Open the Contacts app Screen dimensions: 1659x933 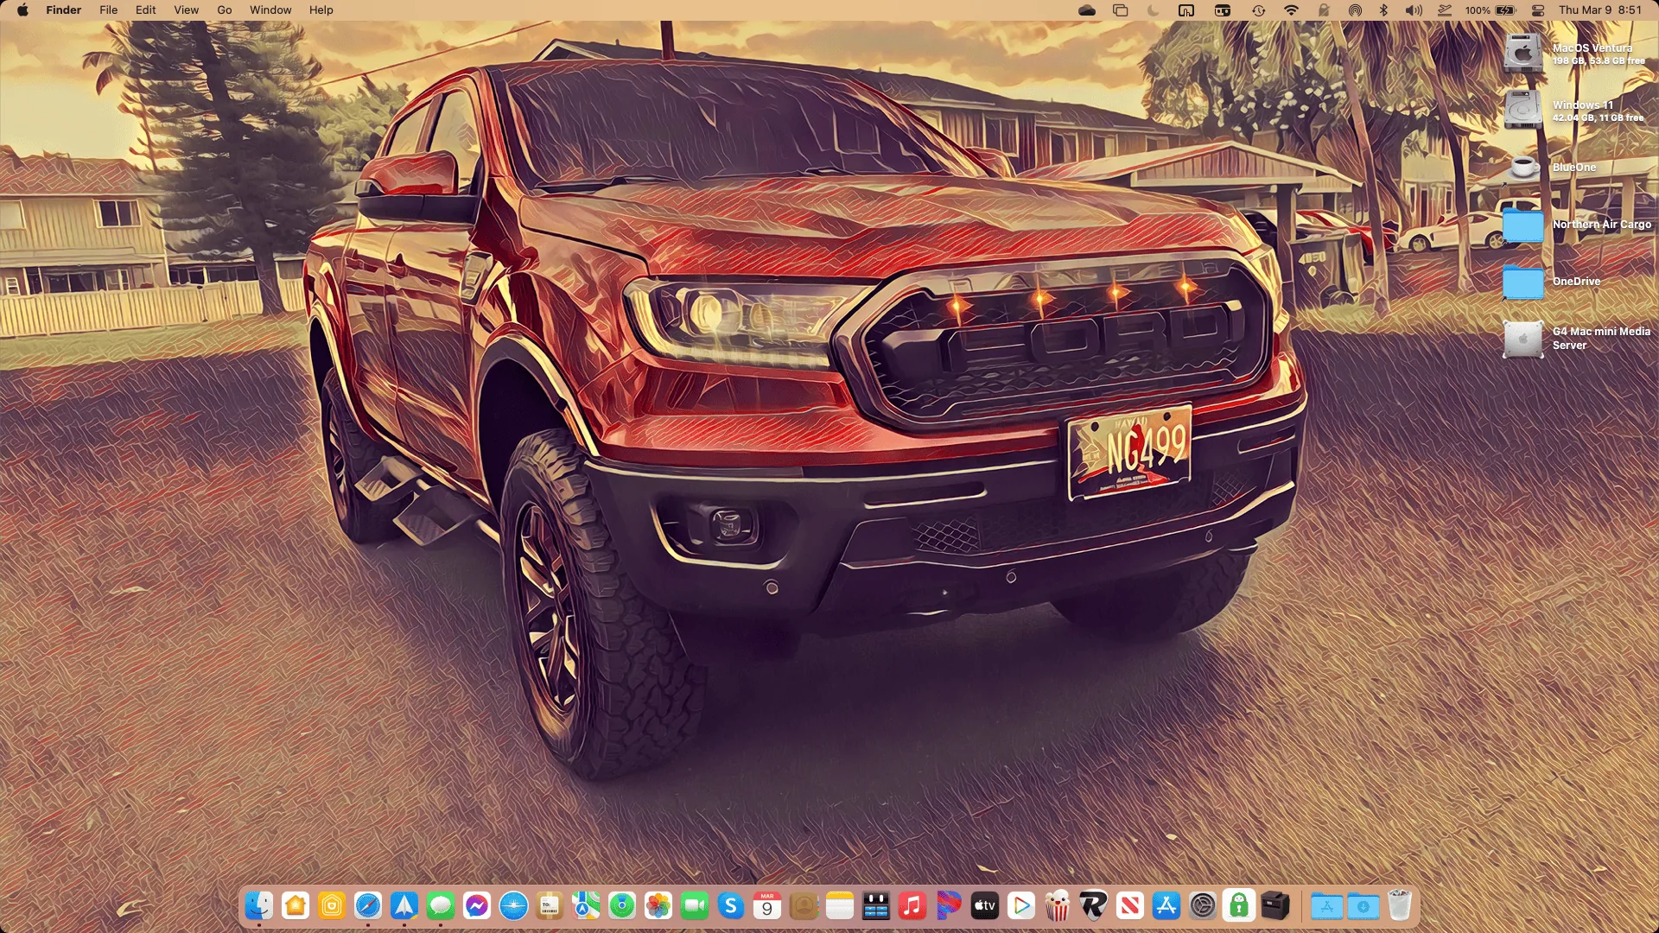coord(804,905)
